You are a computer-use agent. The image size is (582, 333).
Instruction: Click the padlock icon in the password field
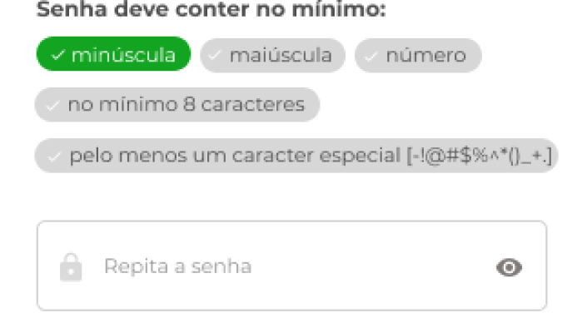point(72,267)
